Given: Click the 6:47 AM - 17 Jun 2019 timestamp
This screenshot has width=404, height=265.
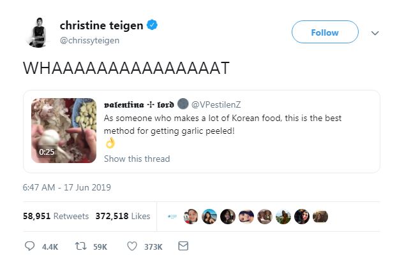Looking at the screenshot, I should click(67, 187).
